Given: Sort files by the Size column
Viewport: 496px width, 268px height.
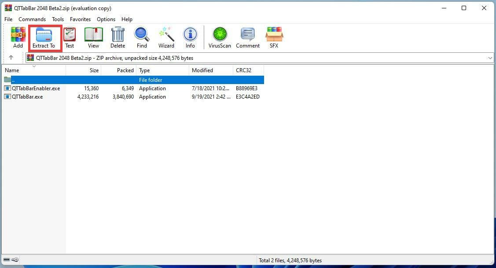Looking at the screenshot, I should pos(94,70).
